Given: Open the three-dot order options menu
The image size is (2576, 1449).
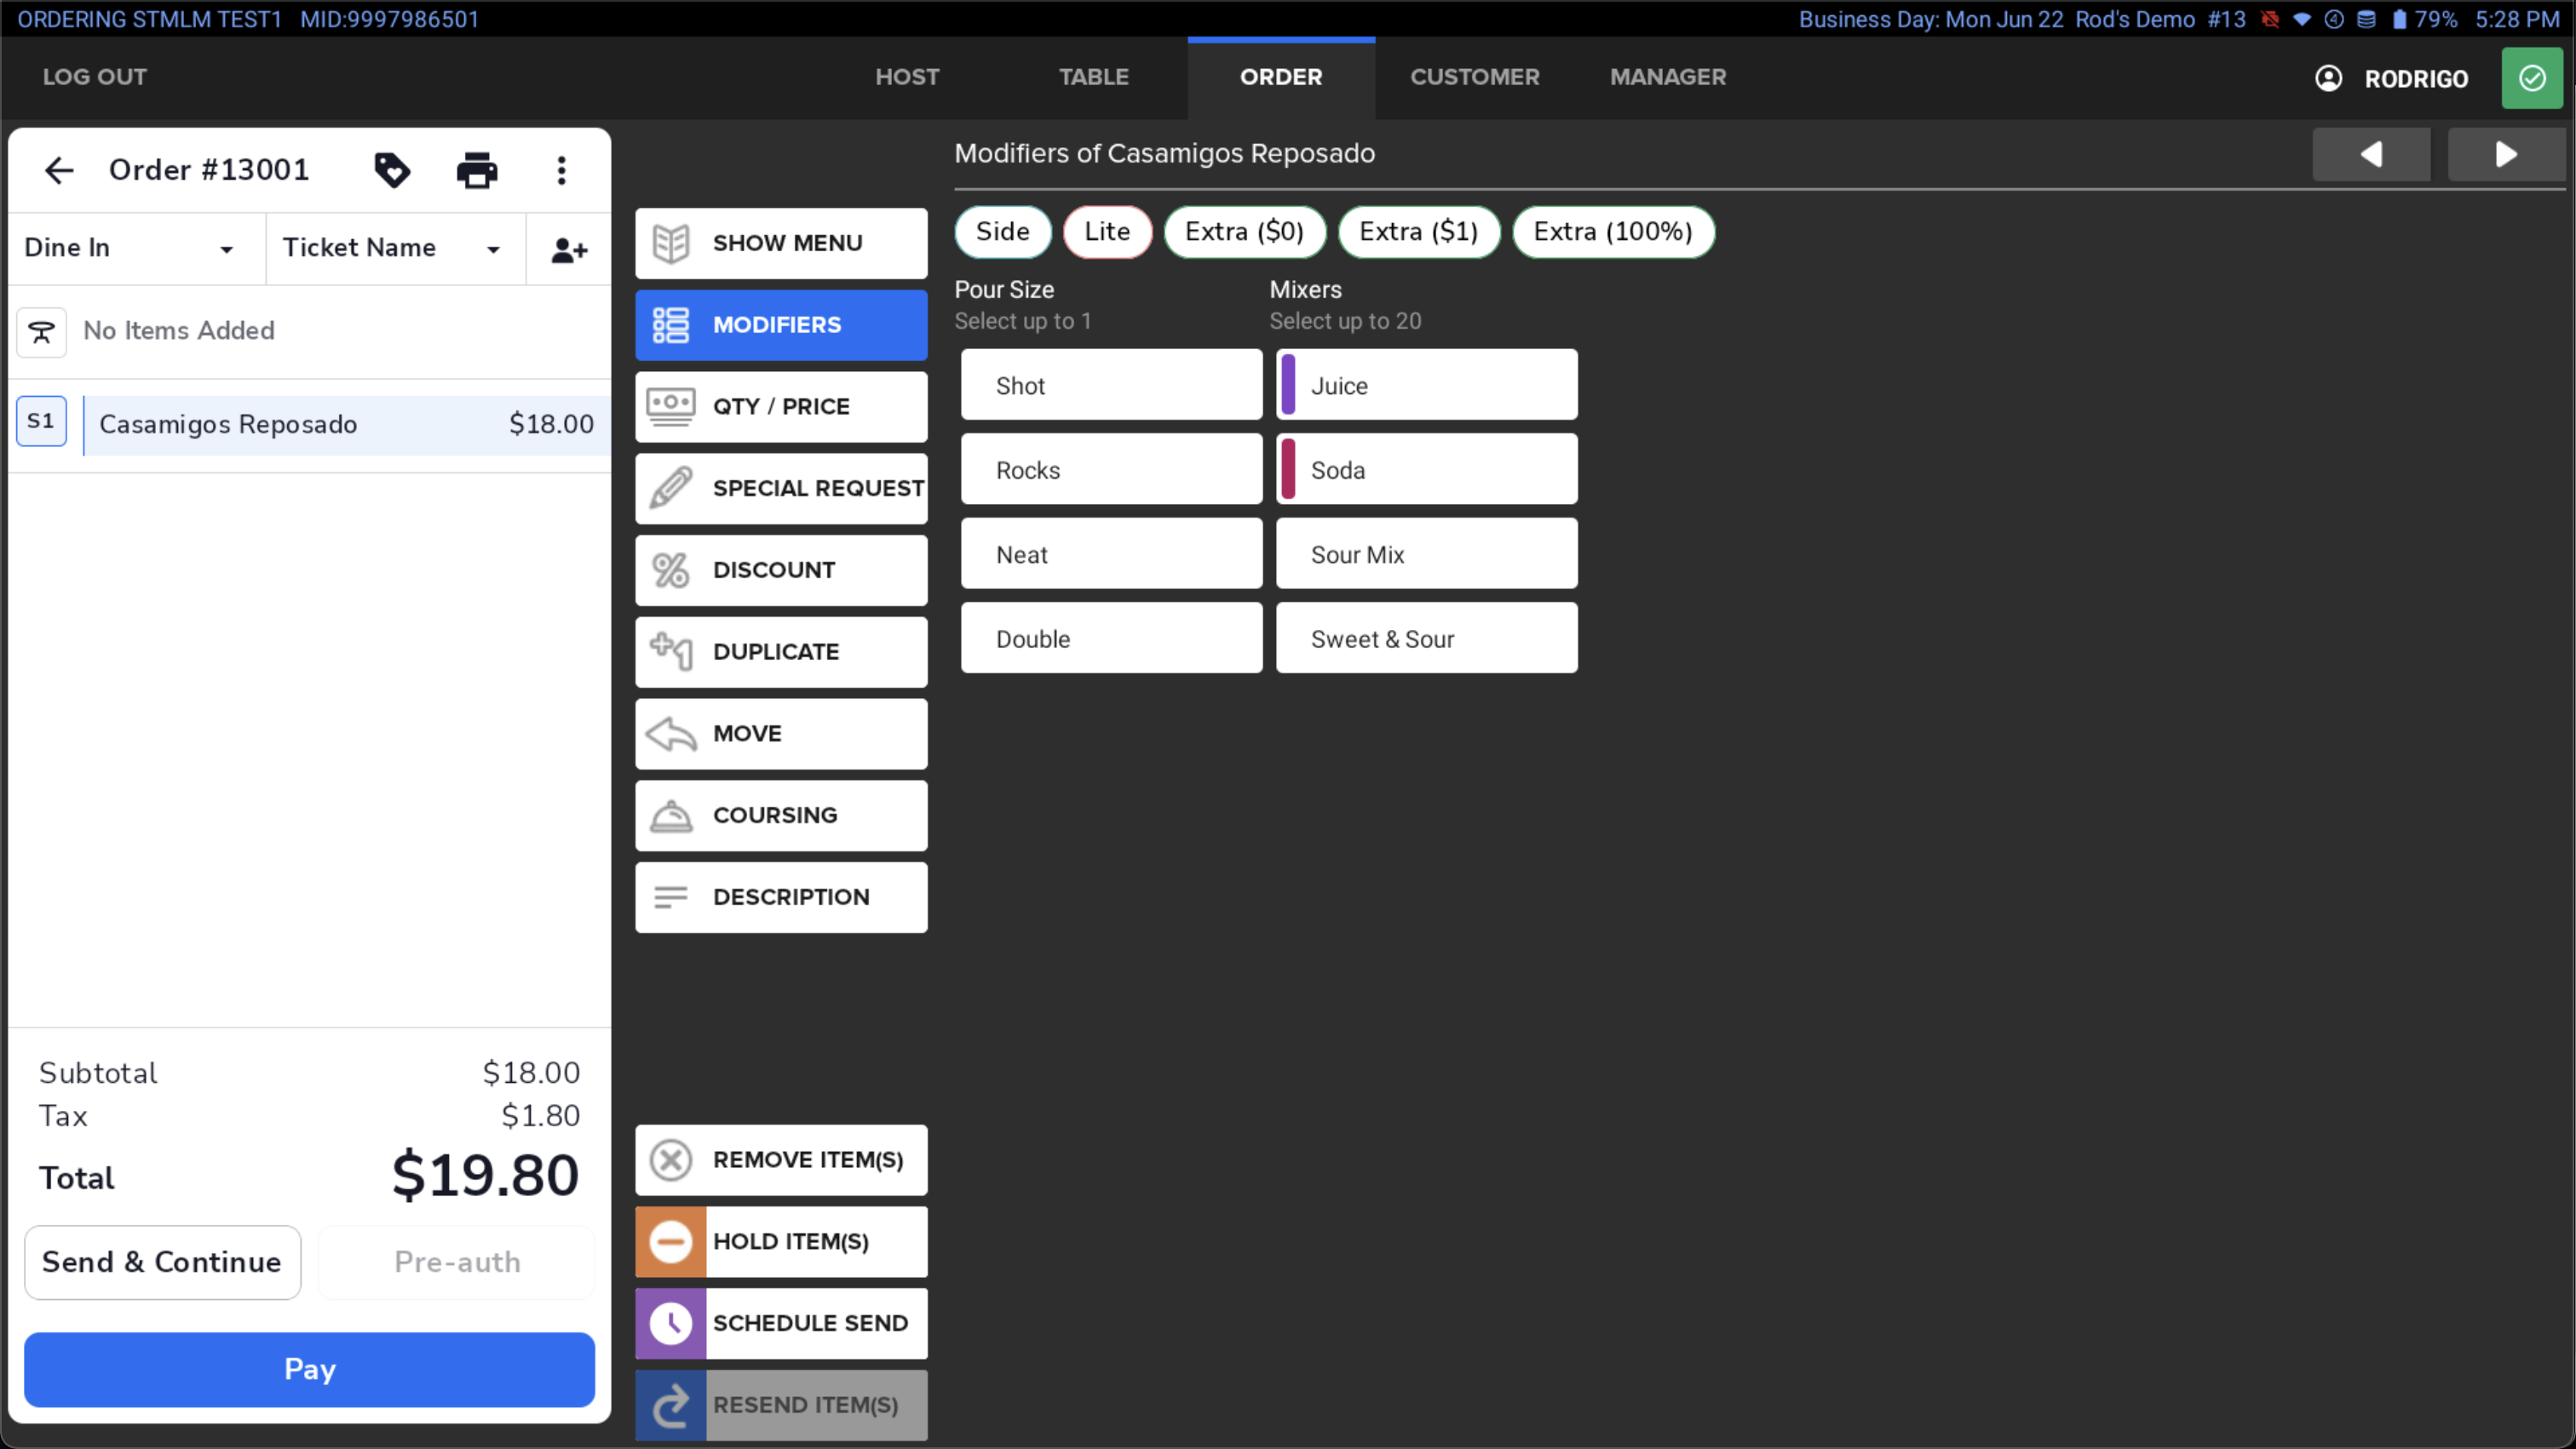Looking at the screenshot, I should tap(562, 171).
